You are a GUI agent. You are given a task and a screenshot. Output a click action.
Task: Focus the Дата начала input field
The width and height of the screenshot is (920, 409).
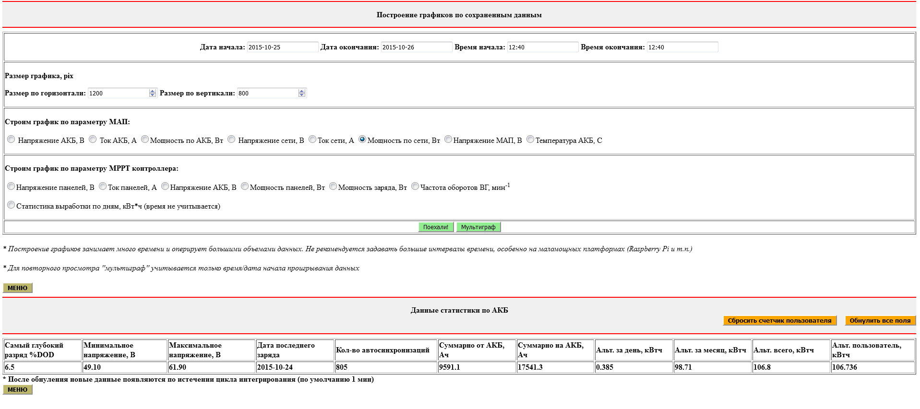[283, 47]
